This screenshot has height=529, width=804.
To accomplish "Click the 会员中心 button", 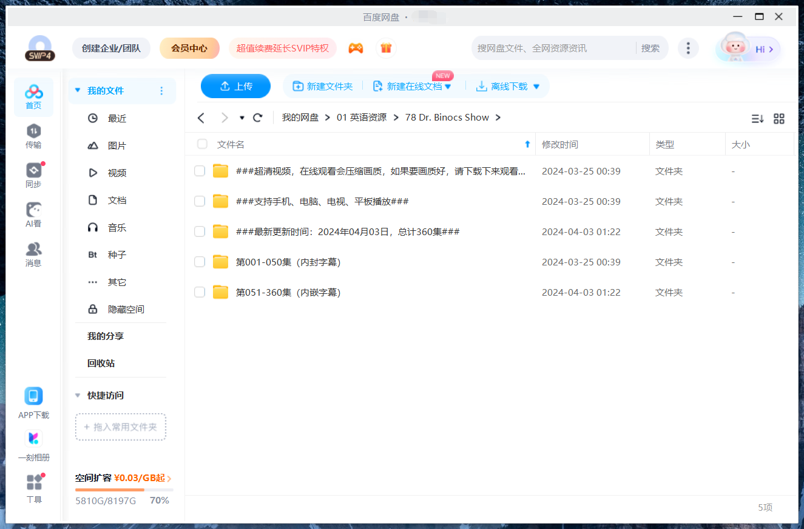I will [x=189, y=48].
